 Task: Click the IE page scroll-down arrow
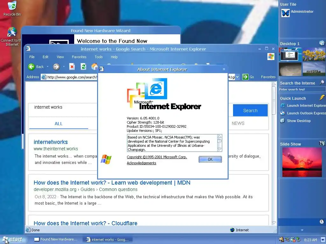pyautogui.click(x=274, y=223)
